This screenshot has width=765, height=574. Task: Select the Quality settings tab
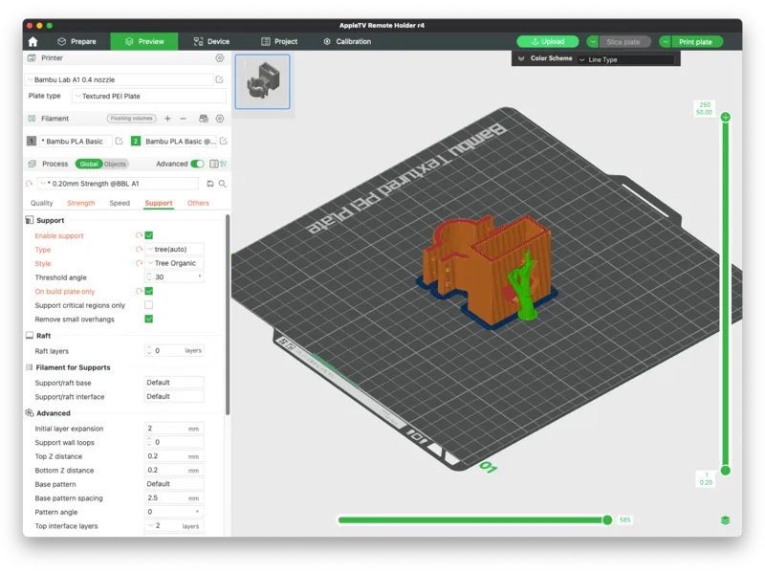pos(41,203)
